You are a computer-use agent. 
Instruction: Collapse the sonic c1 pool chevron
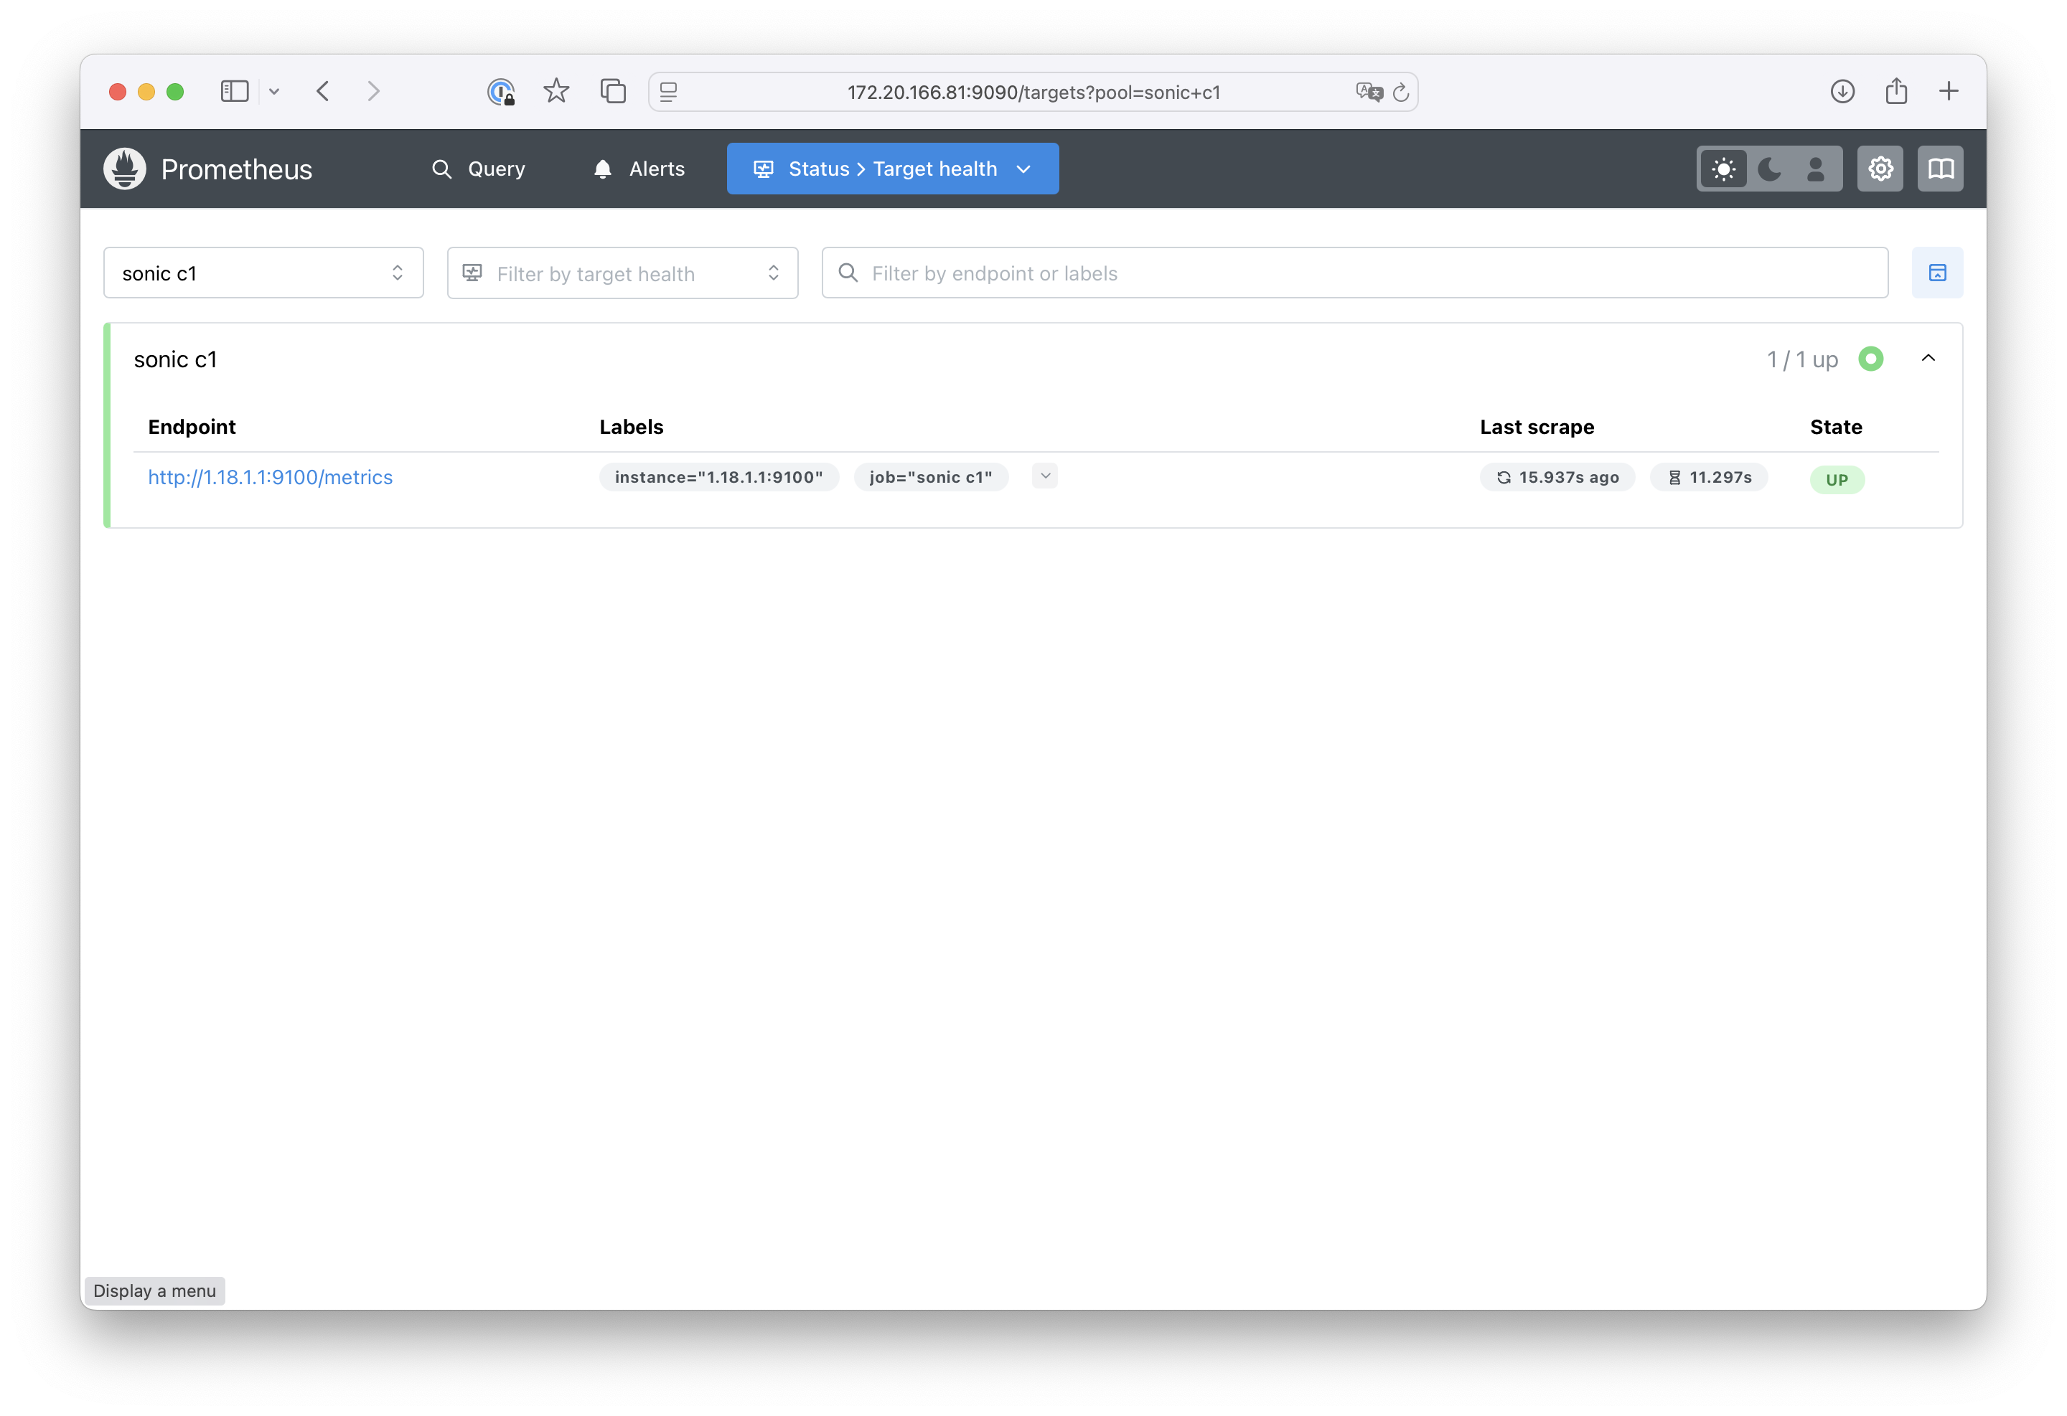pos(1928,358)
